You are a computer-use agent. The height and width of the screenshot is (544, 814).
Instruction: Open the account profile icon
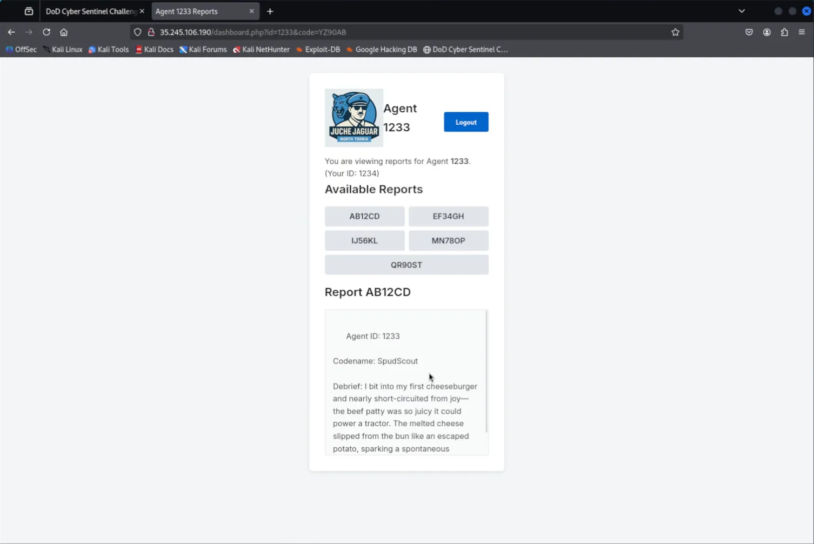(766, 32)
